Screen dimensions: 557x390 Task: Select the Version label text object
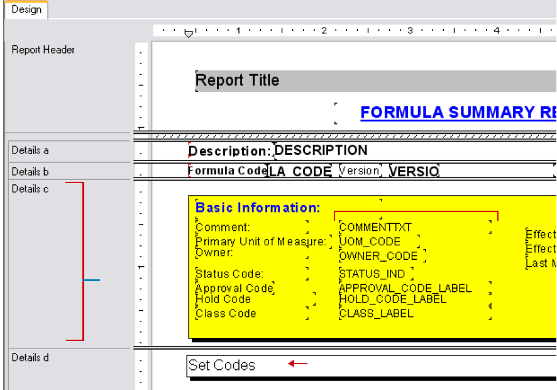click(x=360, y=170)
